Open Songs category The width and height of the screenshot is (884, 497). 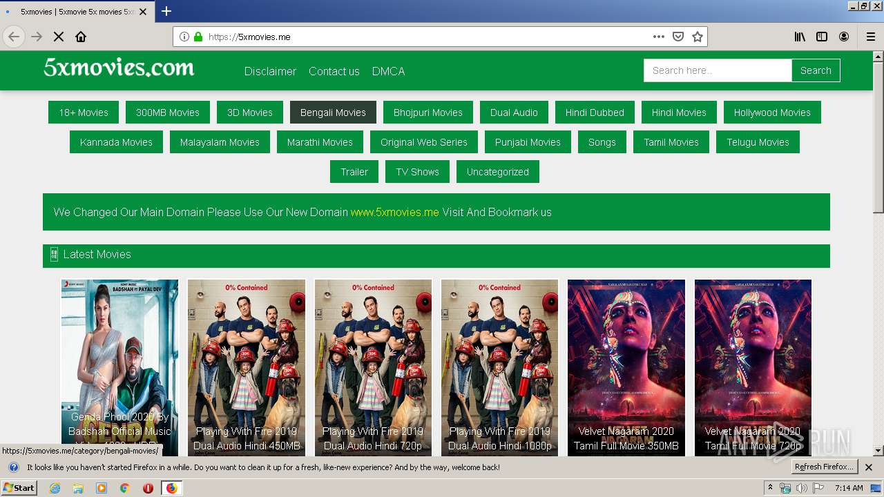coord(602,142)
